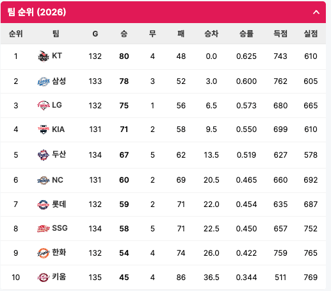
Task: Open the 삼성 team name link
Action: click(59, 81)
